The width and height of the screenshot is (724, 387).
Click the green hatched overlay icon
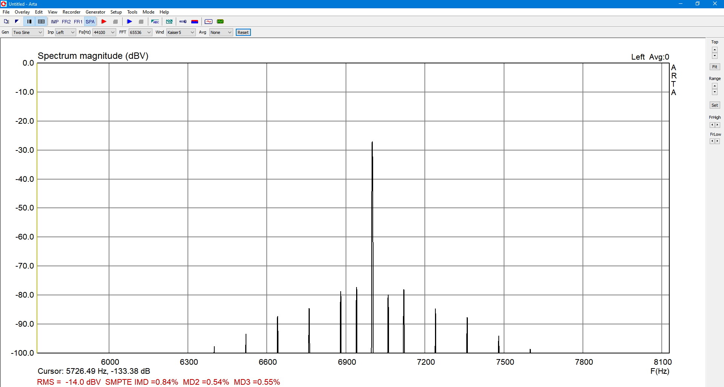(x=169, y=21)
